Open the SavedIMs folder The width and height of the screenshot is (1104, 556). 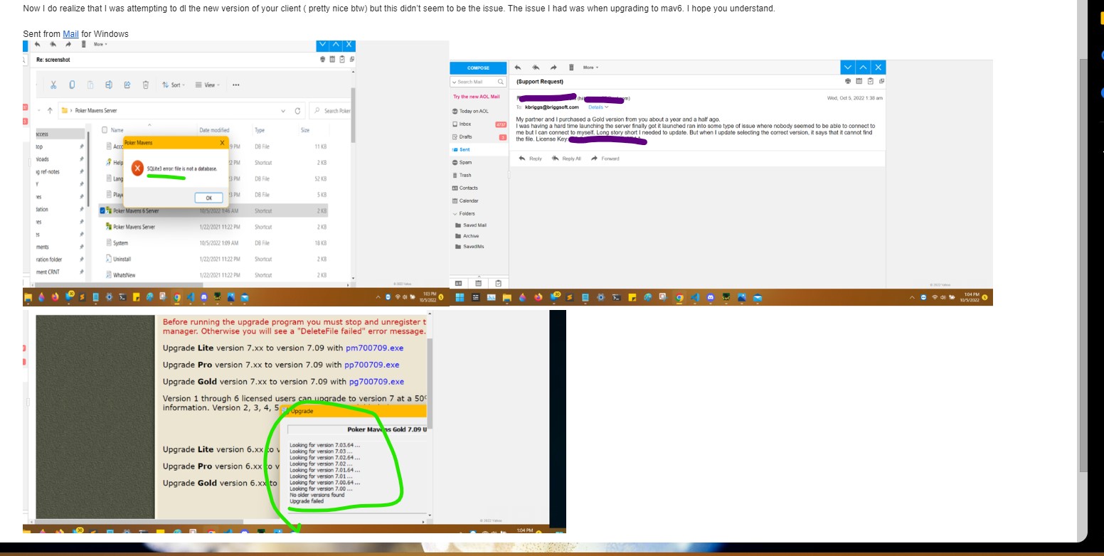tap(471, 246)
